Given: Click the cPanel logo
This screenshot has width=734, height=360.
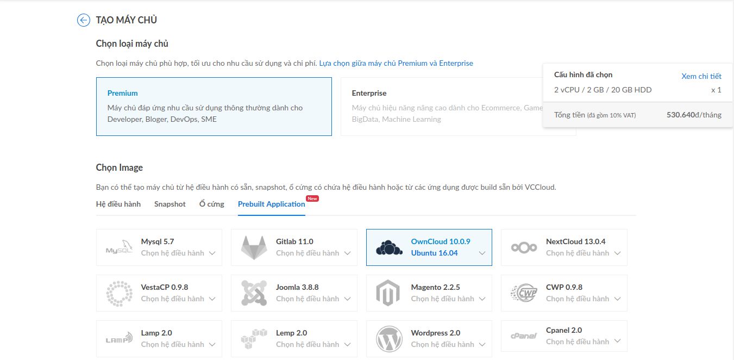Looking at the screenshot, I should (524, 336).
